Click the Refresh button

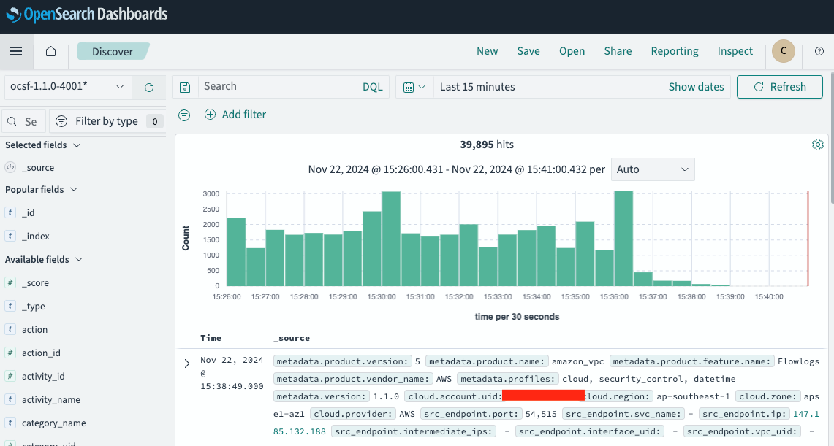point(779,87)
